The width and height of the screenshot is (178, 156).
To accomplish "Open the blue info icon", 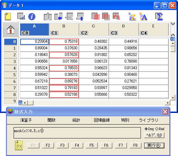I will pyautogui.click(x=32, y=17).
